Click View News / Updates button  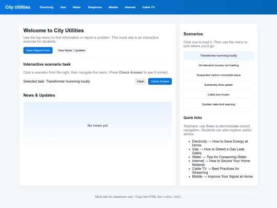point(71,50)
